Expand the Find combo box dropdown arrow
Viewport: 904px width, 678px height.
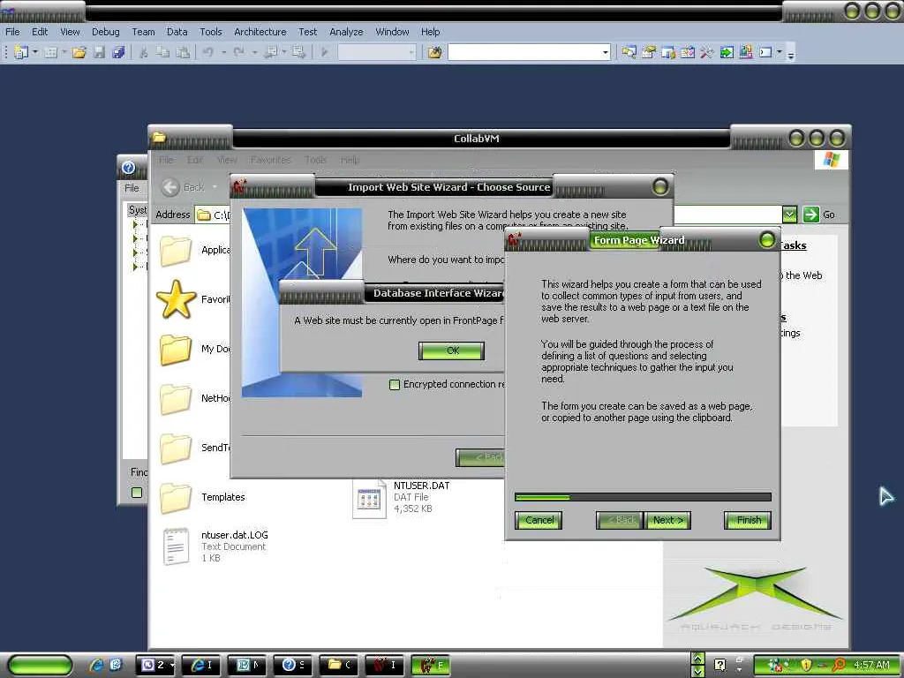pyautogui.click(x=605, y=52)
